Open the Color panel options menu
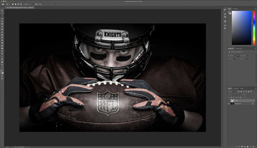The height and width of the screenshot is (148, 257). coord(256,9)
